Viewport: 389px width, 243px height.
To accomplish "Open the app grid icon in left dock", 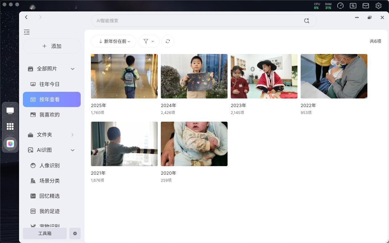I will [x=10, y=126].
